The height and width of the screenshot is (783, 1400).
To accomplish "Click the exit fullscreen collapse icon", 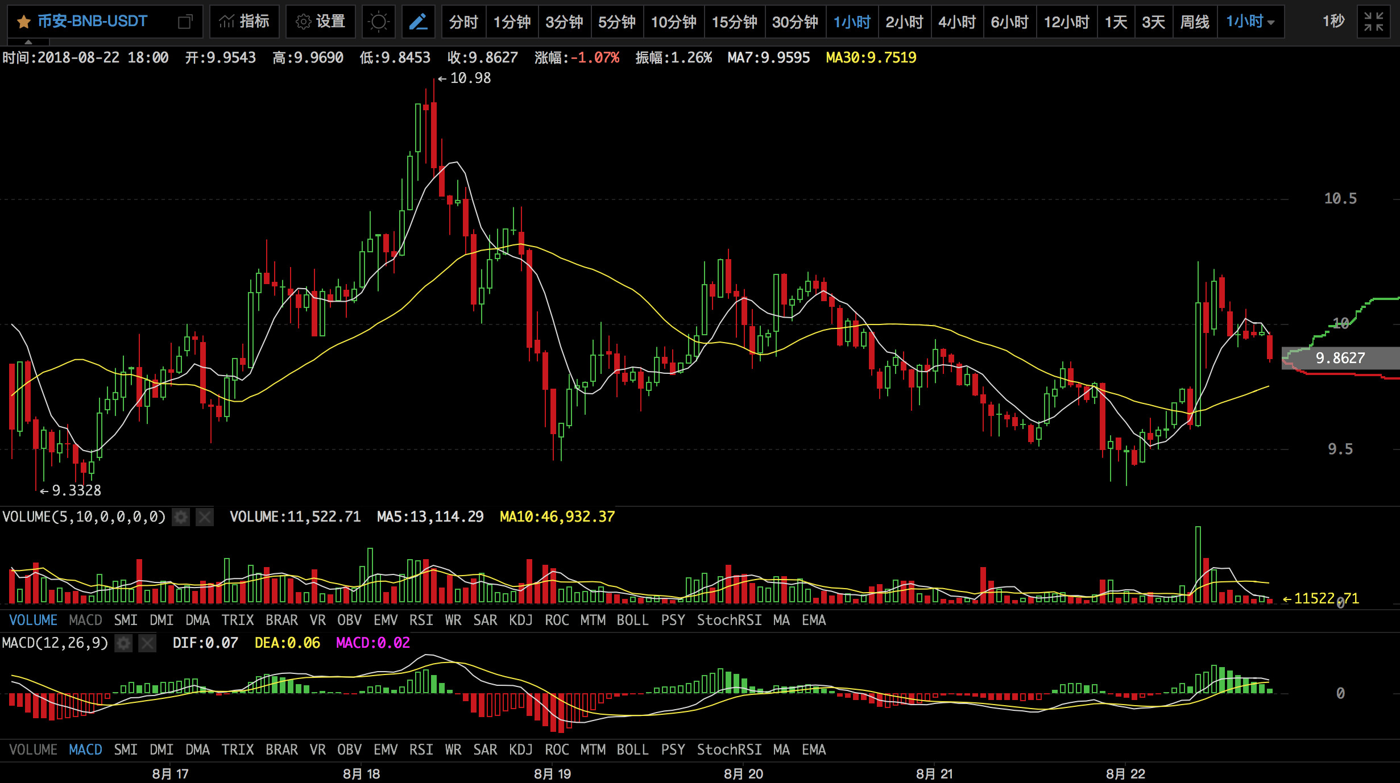I will coord(1373,22).
